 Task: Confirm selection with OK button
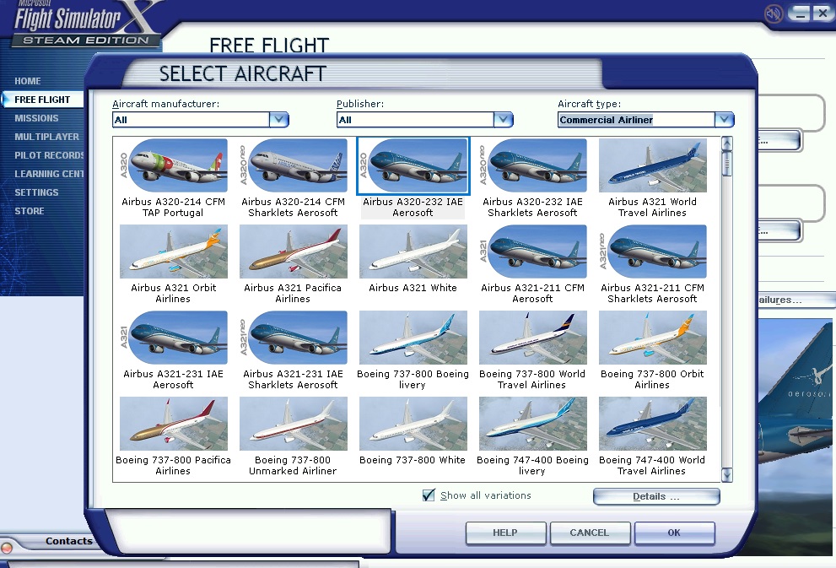coord(674,533)
